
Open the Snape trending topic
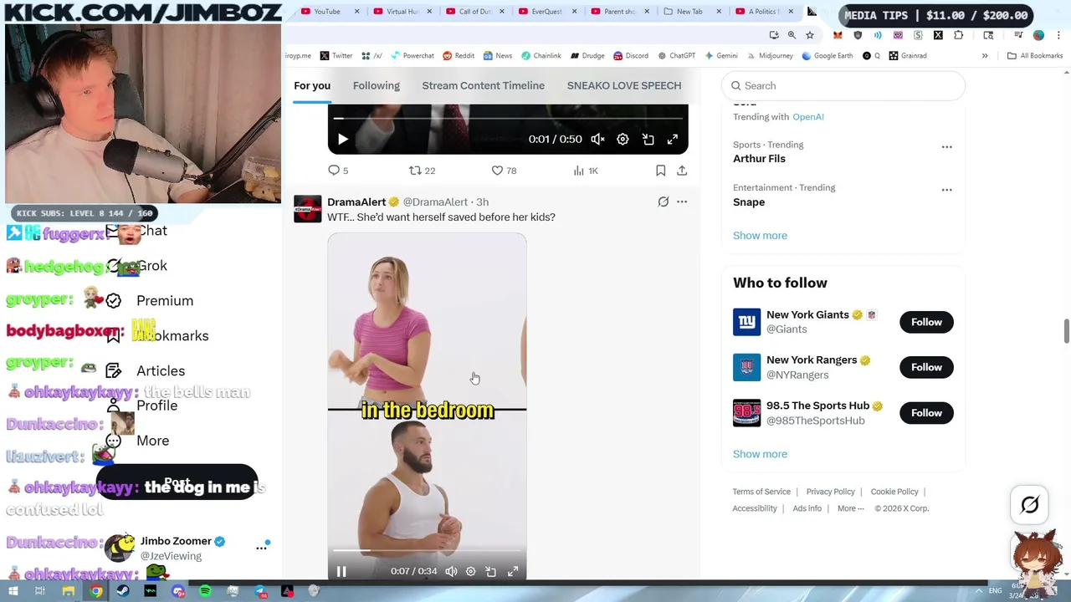point(749,202)
